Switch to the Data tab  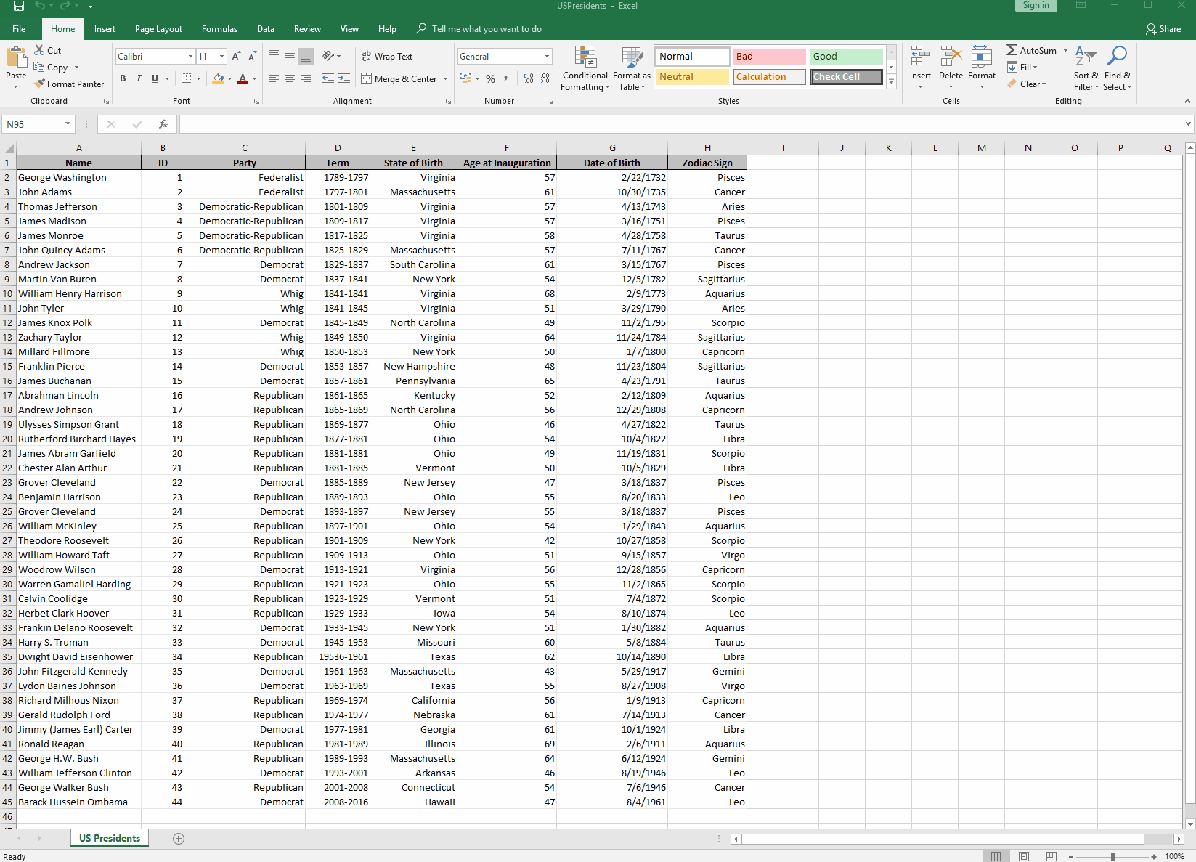[266, 28]
